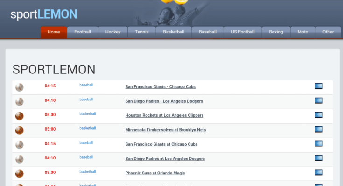Viewport: 343px width, 186px height.
Task: Click TV icon for "Padres at Los Angeles Dodgers"
Action: (x=319, y=158)
